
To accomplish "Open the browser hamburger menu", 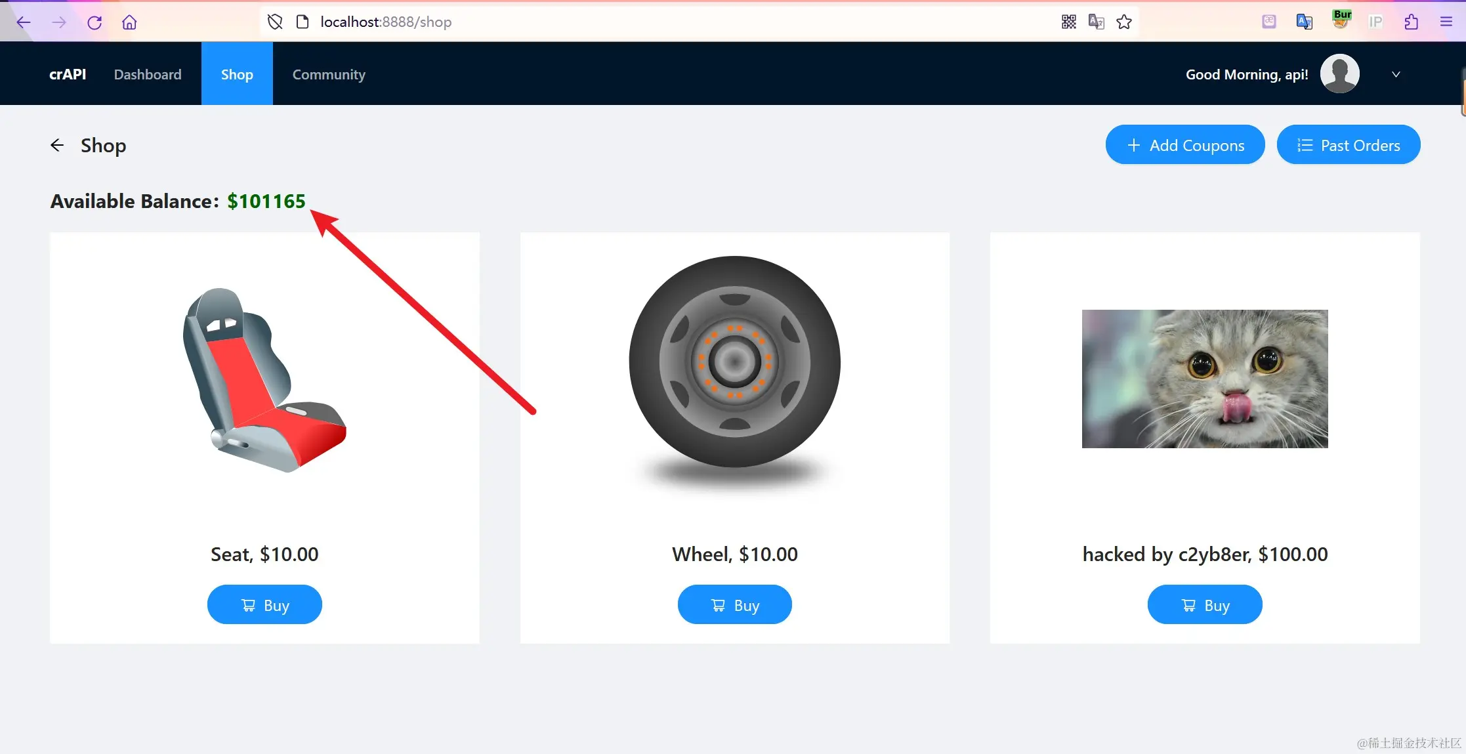I will point(1446,22).
